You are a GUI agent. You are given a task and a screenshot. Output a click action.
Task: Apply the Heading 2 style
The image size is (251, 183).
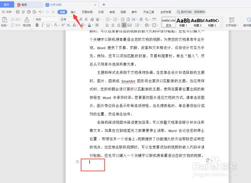pyautogui.click(x=197, y=22)
